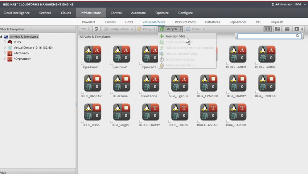308x174 pixels.
Task: Click the BLUE_...kelov template quadicon
Action: 180,112
